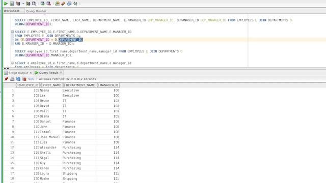Click the USING(DEPARTMENT_ID,MANAGER_ID); line

pyautogui.click(x=44, y=55)
